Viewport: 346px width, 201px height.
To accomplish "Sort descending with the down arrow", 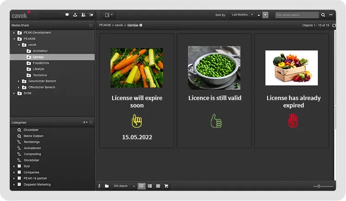I will tap(265, 15).
